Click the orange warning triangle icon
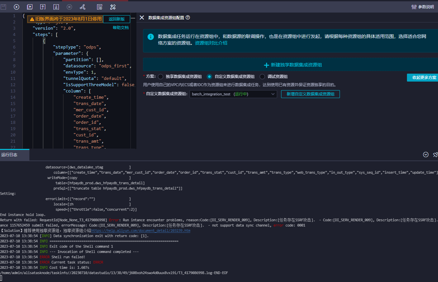438x282 pixels. tap(32, 19)
